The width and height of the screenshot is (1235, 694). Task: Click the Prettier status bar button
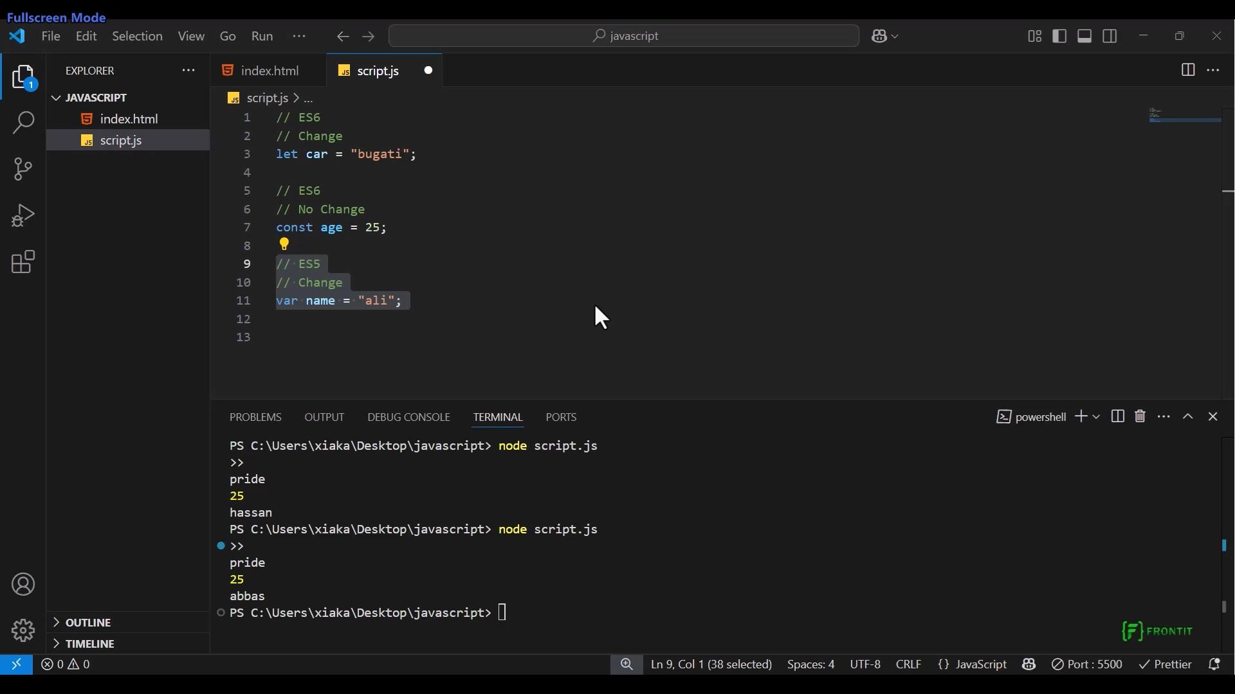pos(1166,664)
